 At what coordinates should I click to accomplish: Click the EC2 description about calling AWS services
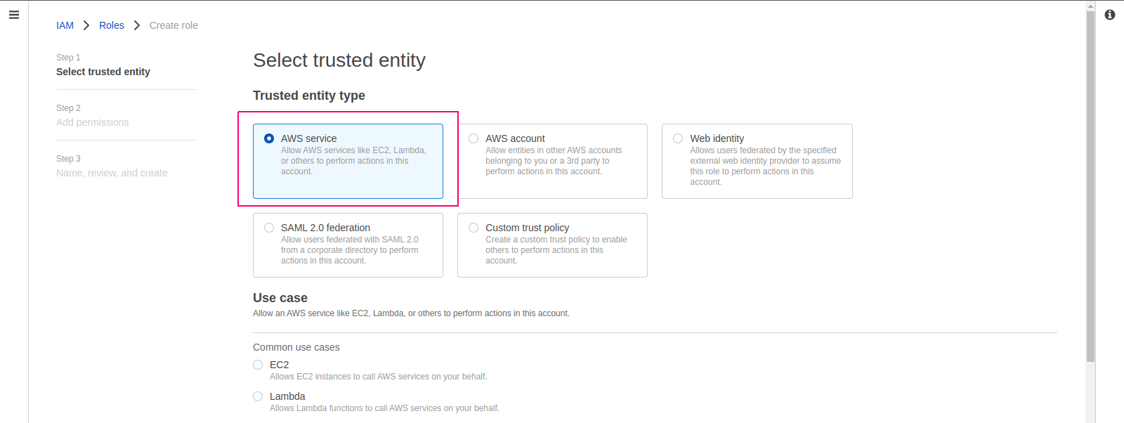click(378, 377)
